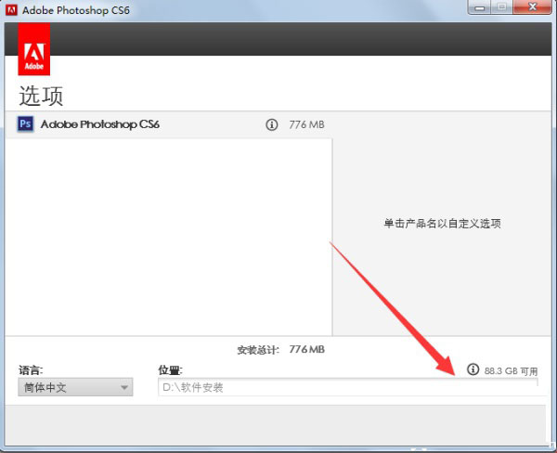This screenshot has height=453, width=557.
Task: Click the Photoshop Ps product icon
Action: 26,124
